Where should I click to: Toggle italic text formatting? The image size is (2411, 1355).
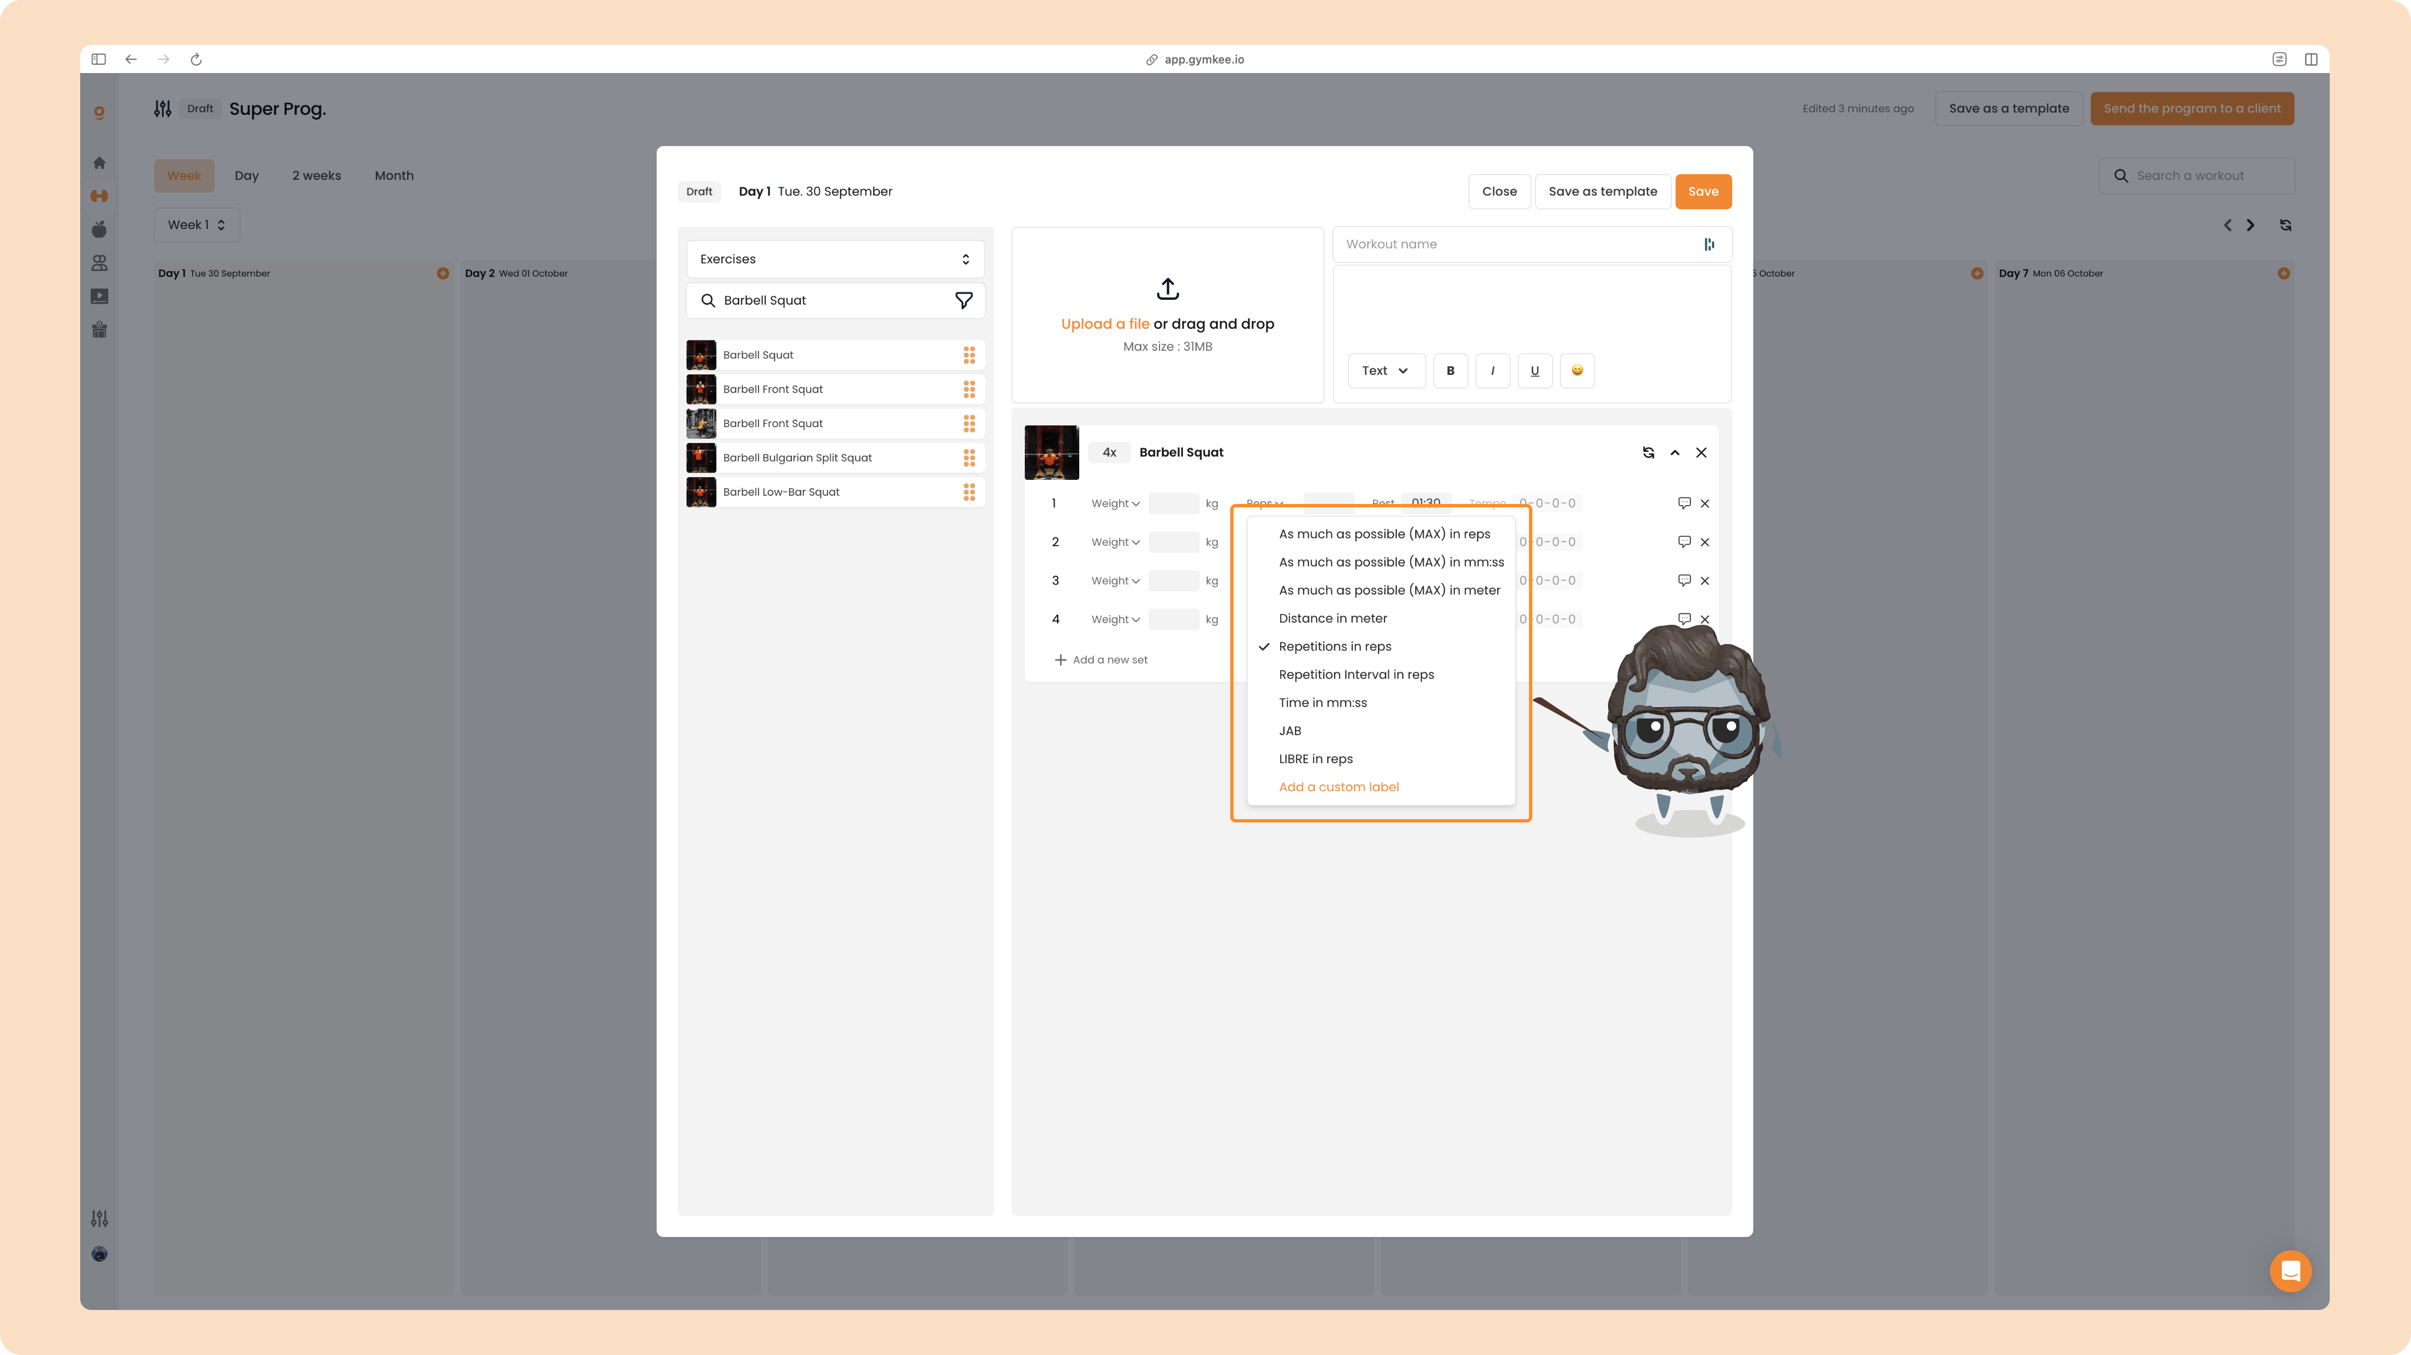tap(1493, 371)
